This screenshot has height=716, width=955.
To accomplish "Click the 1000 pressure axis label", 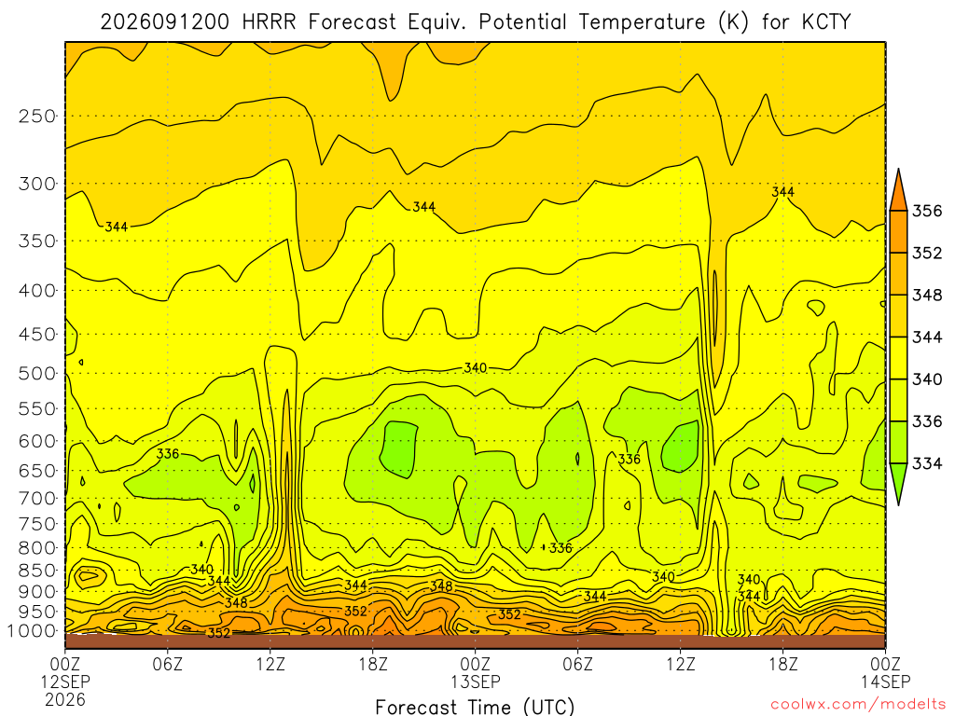I will tap(32, 631).
